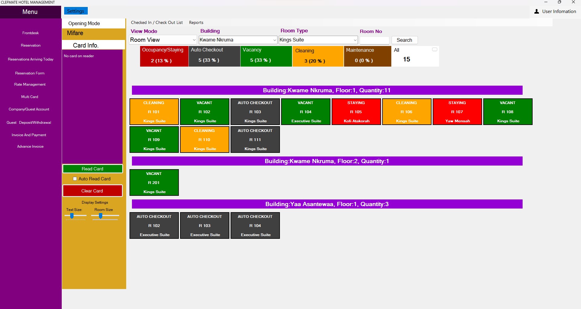
Task: Click the Maintenance summary tile
Action: click(367, 56)
